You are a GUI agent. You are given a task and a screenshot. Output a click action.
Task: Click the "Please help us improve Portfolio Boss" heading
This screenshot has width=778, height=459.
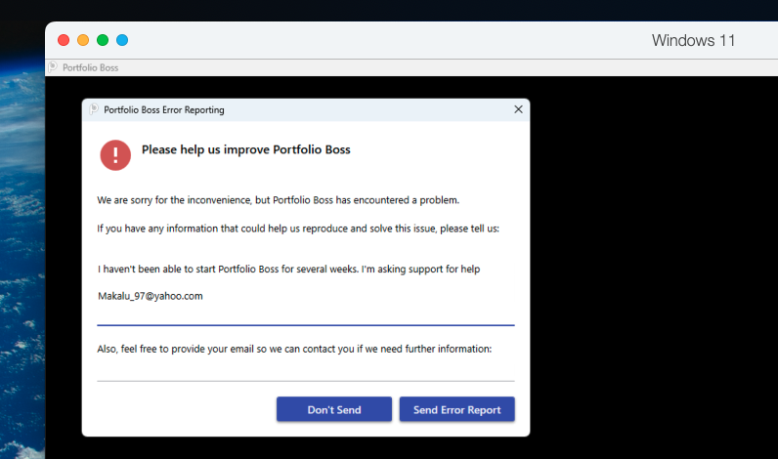(x=245, y=150)
